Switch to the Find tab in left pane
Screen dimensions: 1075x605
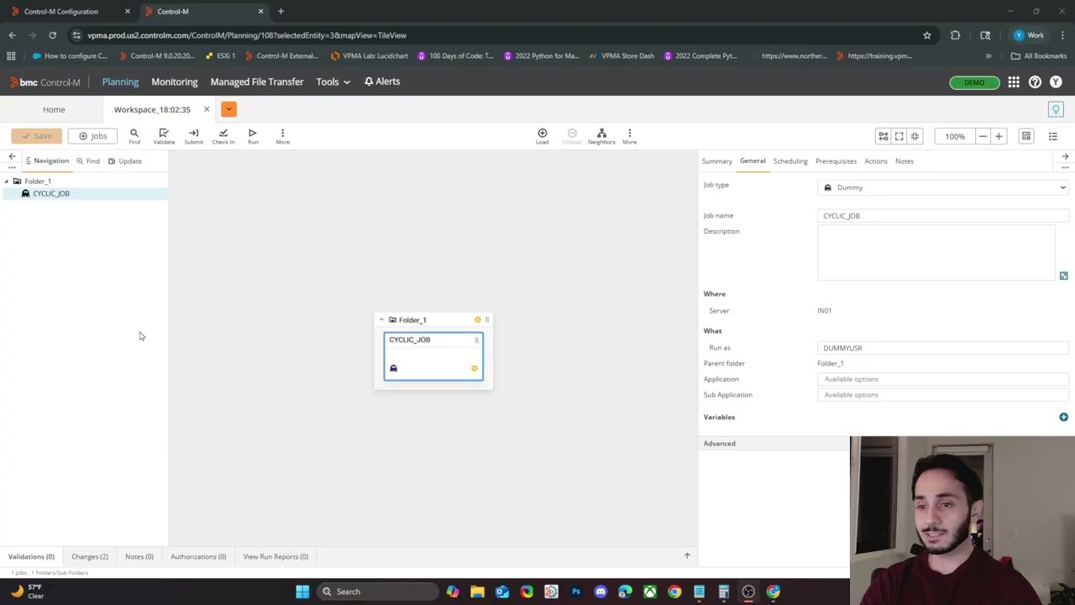[88, 161]
